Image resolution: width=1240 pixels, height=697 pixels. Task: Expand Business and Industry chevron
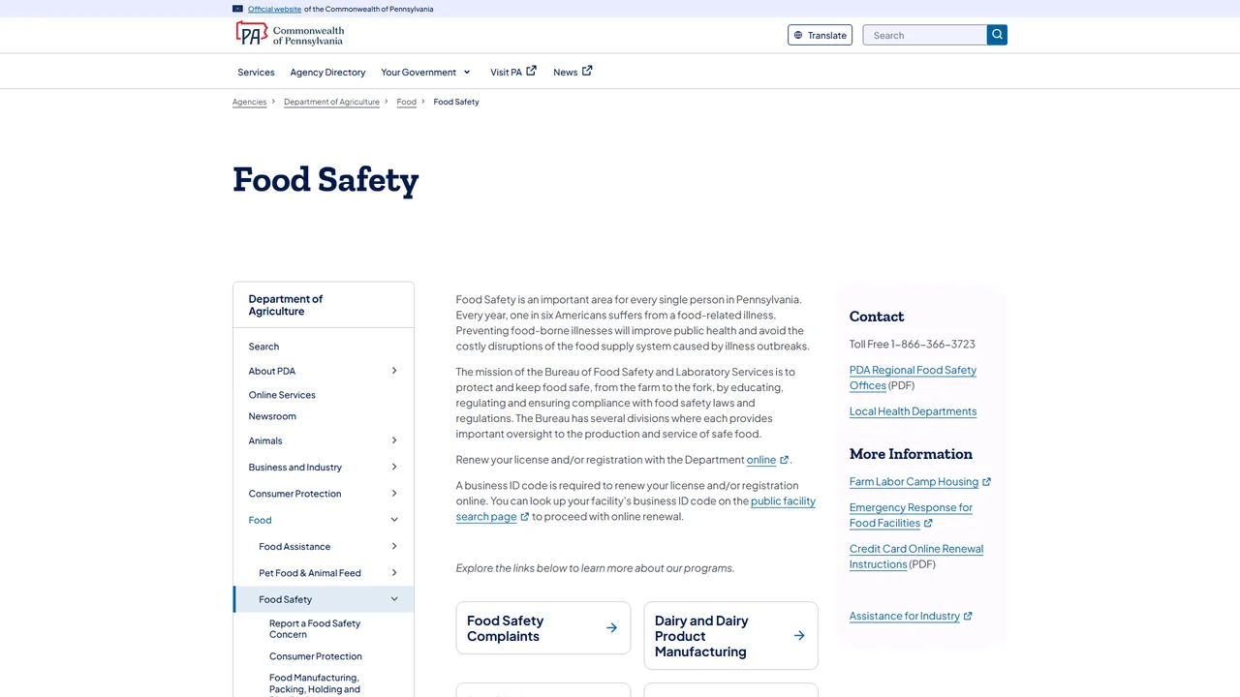pyautogui.click(x=394, y=467)
